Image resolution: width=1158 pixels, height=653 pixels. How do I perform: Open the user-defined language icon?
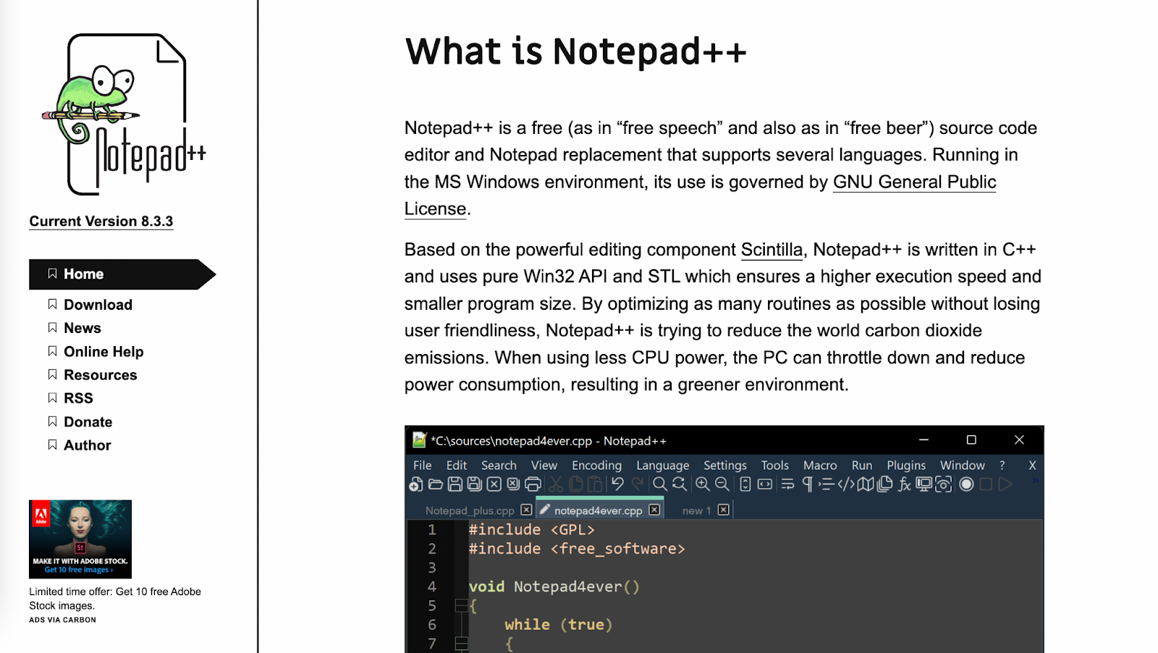846,484
